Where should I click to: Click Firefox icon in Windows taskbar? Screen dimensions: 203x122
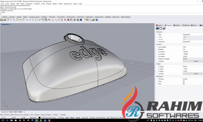[x=20, y=120]
